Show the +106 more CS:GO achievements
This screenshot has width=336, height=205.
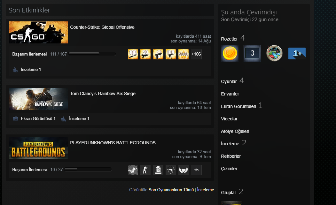(196, 54)
